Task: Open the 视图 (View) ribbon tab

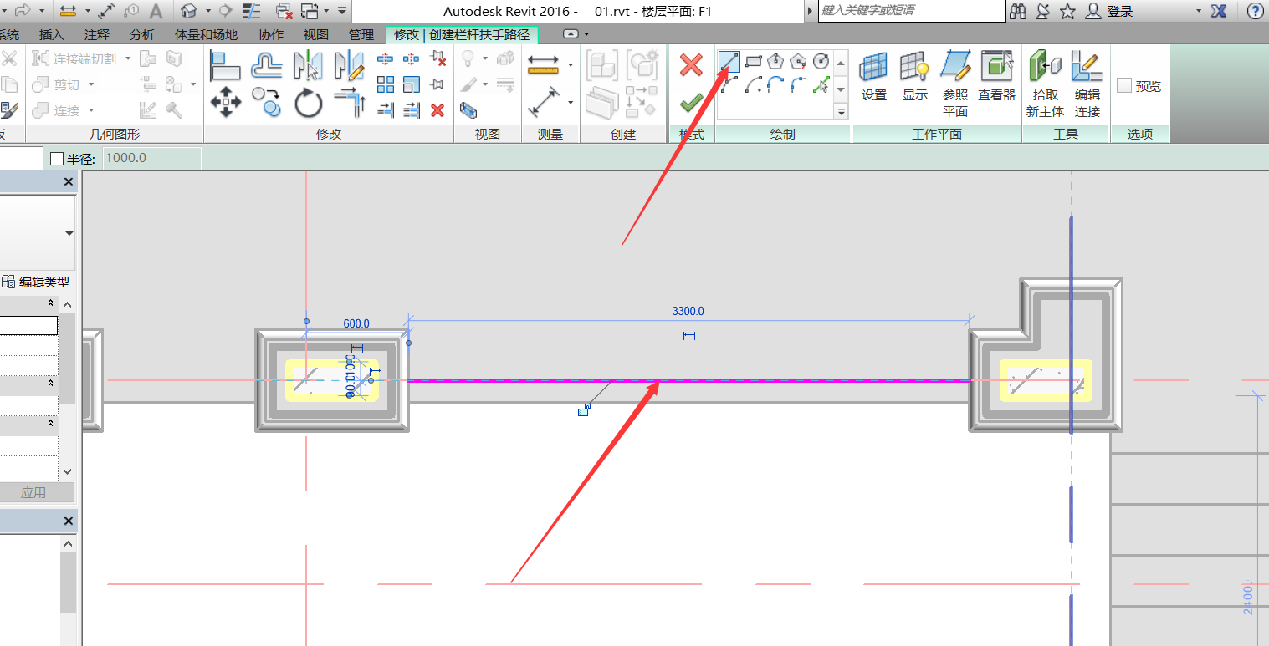Action: pyautogui.click(x=315, y=35)
